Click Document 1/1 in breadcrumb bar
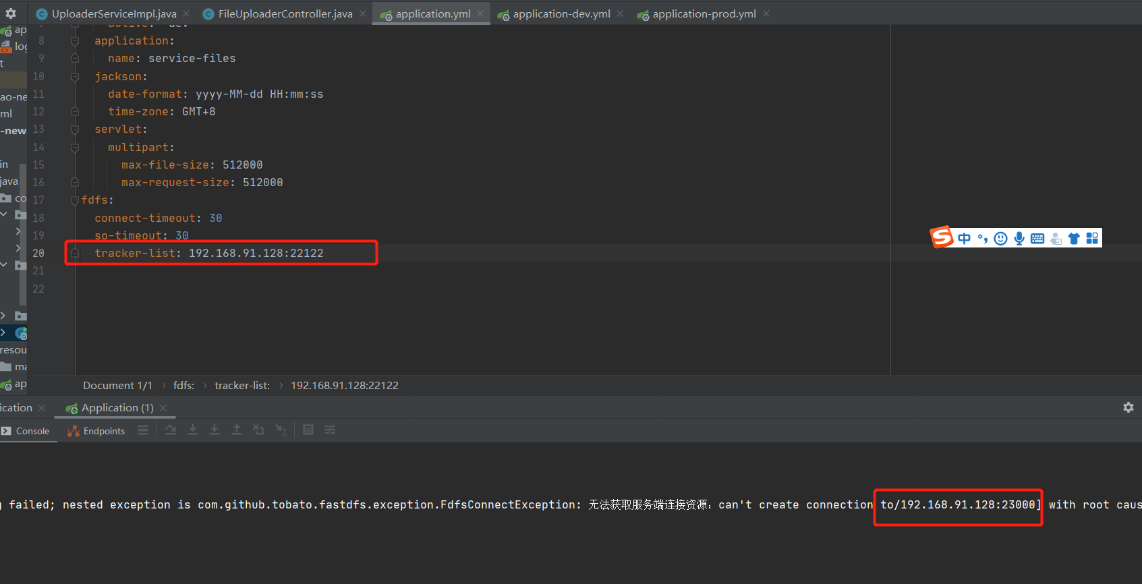Screen dimensions: 1142x584 click(x=117, y=386)
